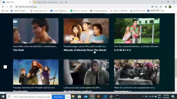This screenshot has width=177, height=99.
Task: Open Windows taskbar search
Action: (9, 97)
